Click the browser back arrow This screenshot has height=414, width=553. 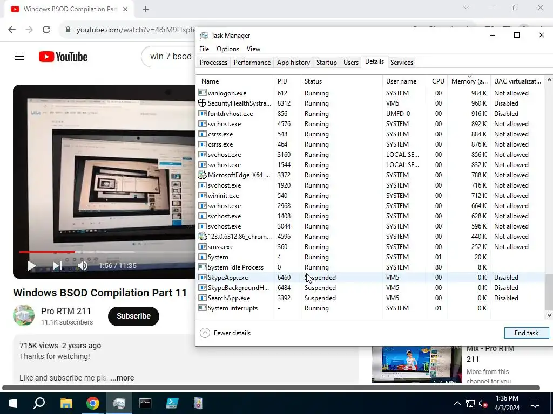[x=12, y=30]
